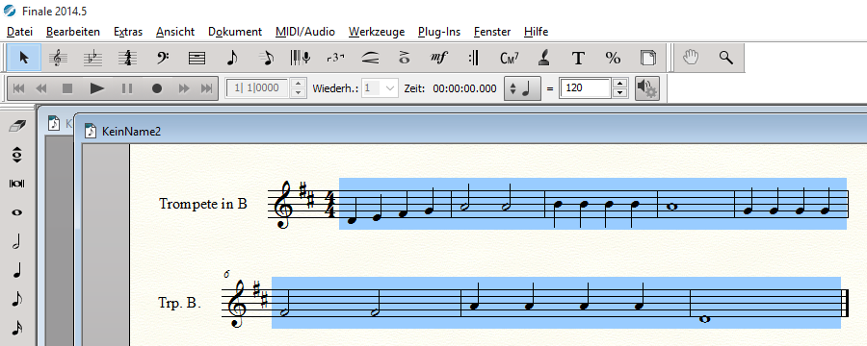The width and height of the screenshot is (867, 346).
Task: Choose the double whole note duration
Action: tap(17, 184)
